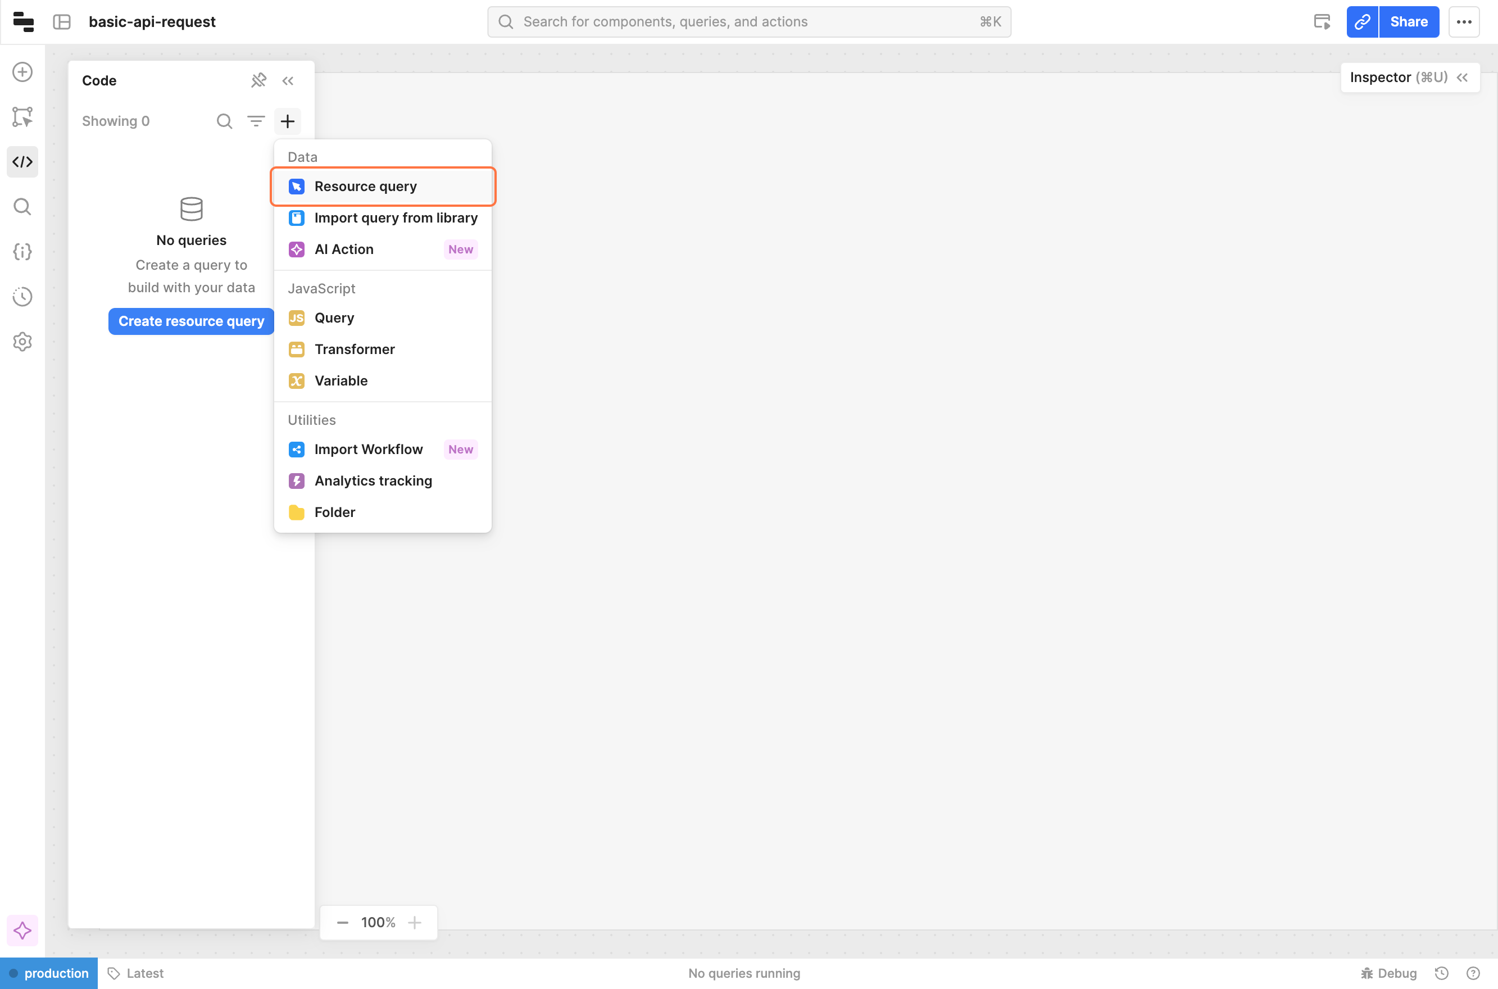The image size is (1498, 989).
Task: Open the app settings gear icon
Action: click(22, 341)
